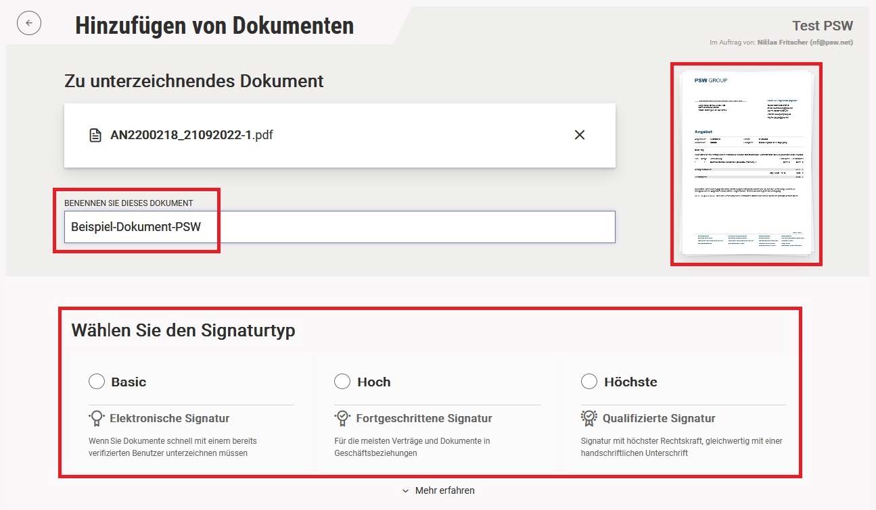
Task: Click the Elektronische Signatur badge icon
Action: tap(95, 417)
